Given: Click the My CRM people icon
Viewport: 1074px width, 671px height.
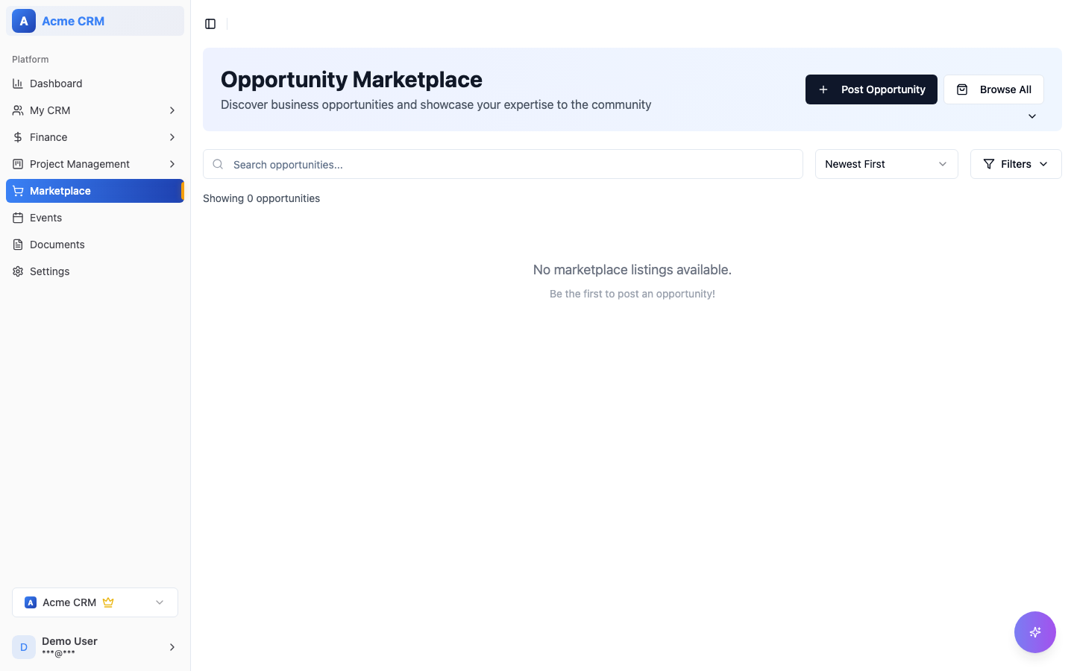Looking at the screenshot, I should [x=18, y=110].
